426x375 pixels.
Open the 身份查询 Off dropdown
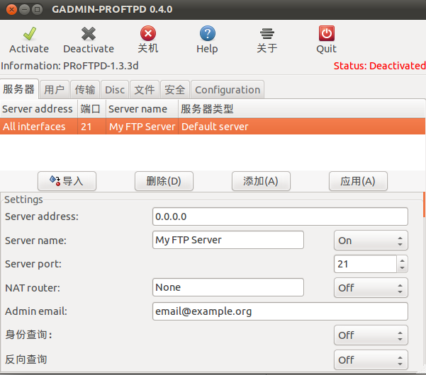click(371, 335)
